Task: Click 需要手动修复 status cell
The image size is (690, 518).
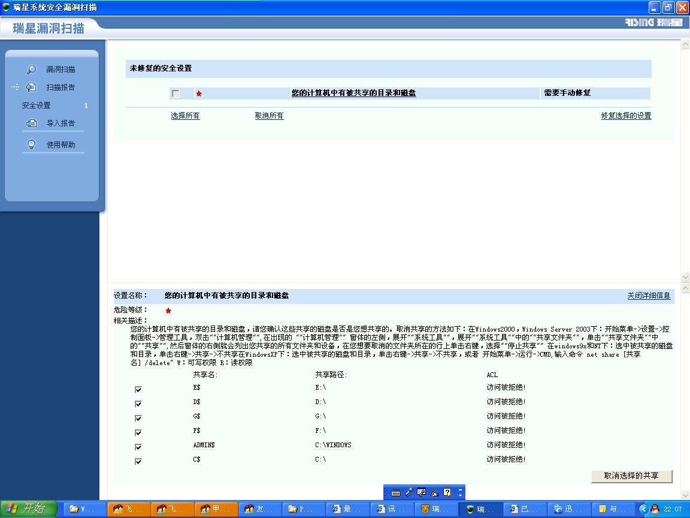Action: tap(567, 93)
